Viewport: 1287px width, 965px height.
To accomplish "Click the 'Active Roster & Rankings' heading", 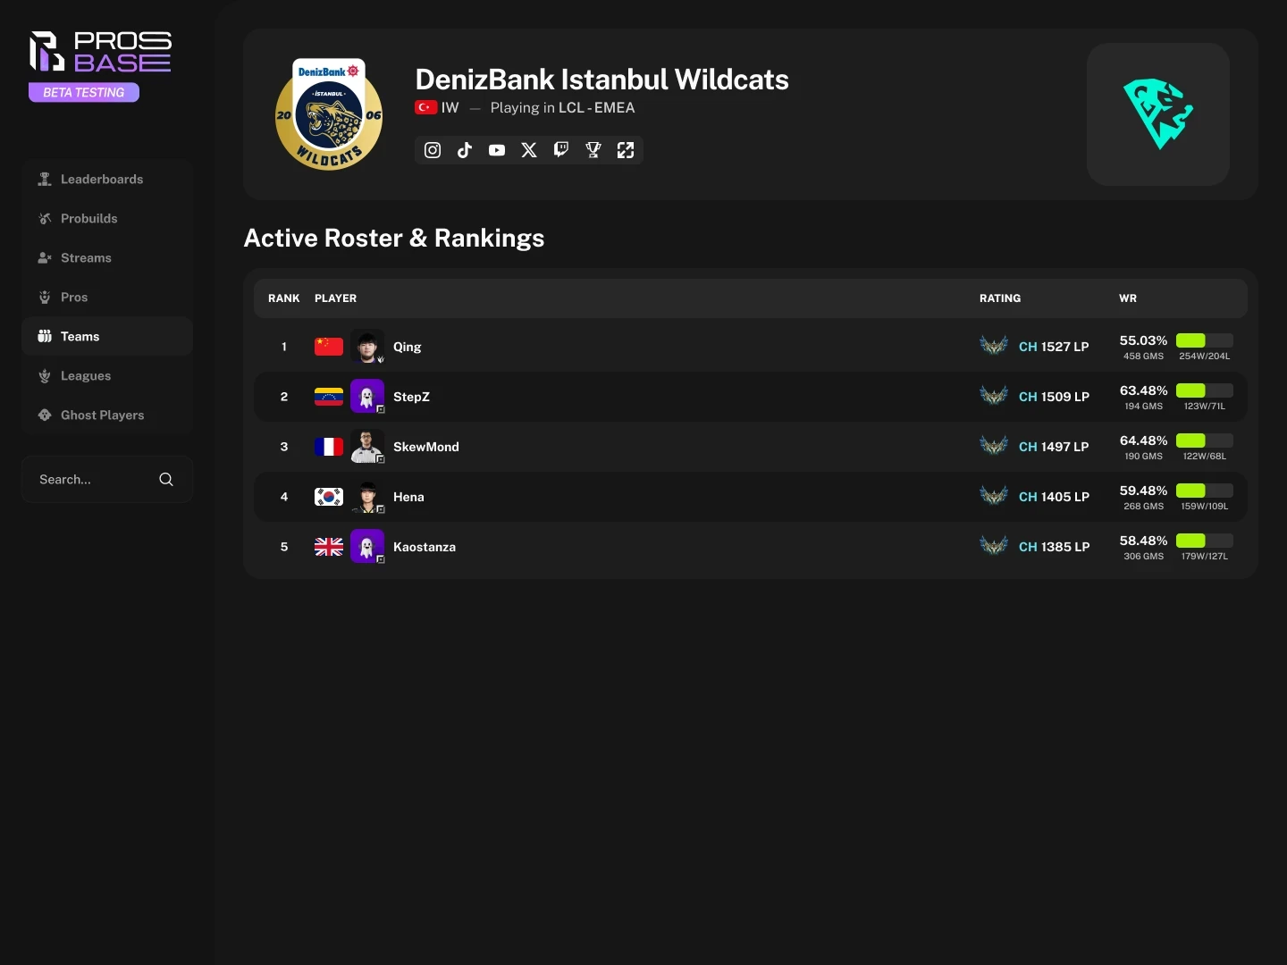I will click(x=394, y=239).
